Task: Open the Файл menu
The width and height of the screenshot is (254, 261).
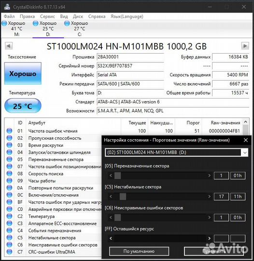Action: point(9,16)
